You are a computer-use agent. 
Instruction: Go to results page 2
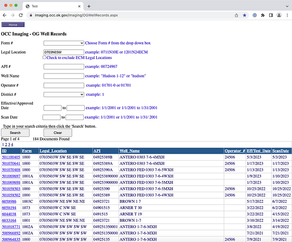(x=6, y=144)
